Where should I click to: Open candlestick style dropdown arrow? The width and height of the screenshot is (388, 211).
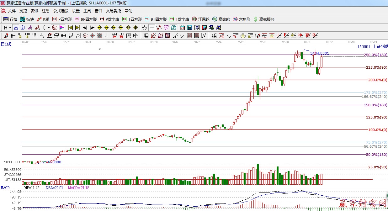tap(49, 28)
